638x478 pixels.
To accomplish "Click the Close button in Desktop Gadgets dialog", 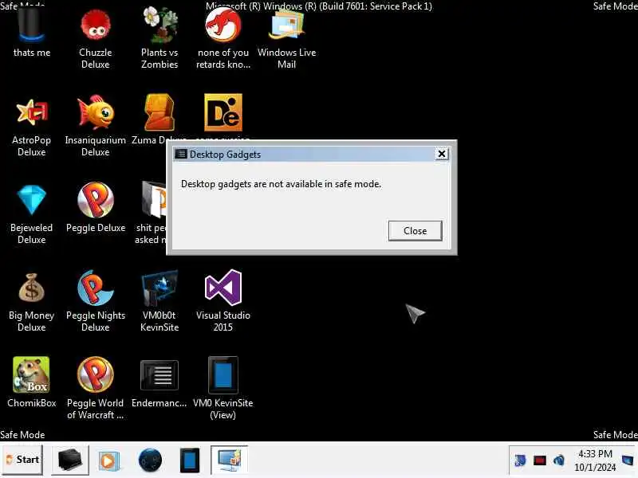I will [415, 231].
